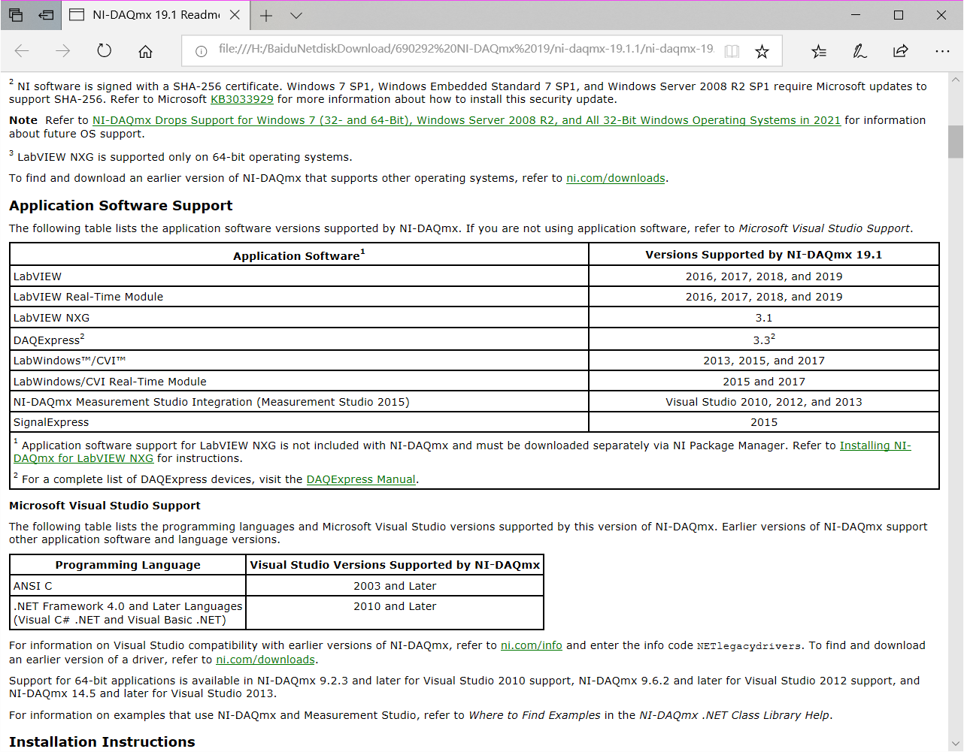The image size is (964, 752).
Task: Open tabs you've set aside
Action: tap(16, 15)
